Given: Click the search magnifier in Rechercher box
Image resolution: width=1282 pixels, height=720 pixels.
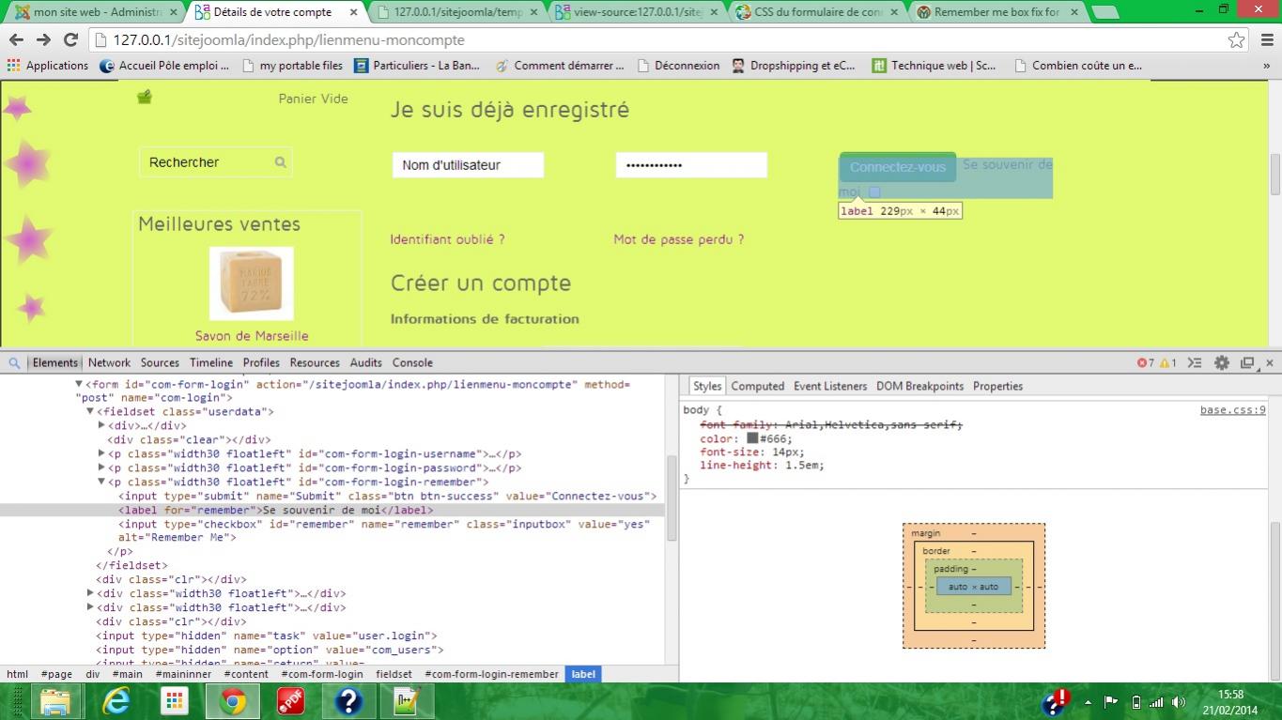Looking at the screenshot, I should point(280,162).
